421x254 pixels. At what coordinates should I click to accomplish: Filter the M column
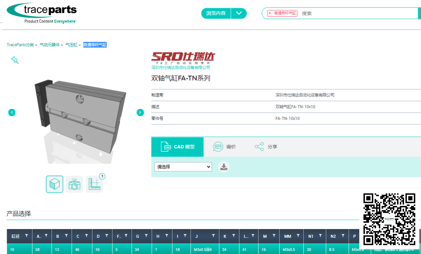tap(274, 236)
